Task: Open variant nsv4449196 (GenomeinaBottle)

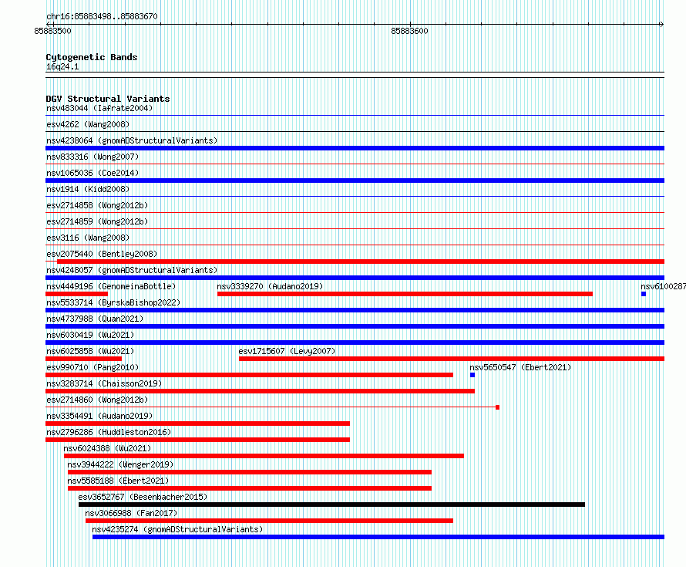Action: 111,286
